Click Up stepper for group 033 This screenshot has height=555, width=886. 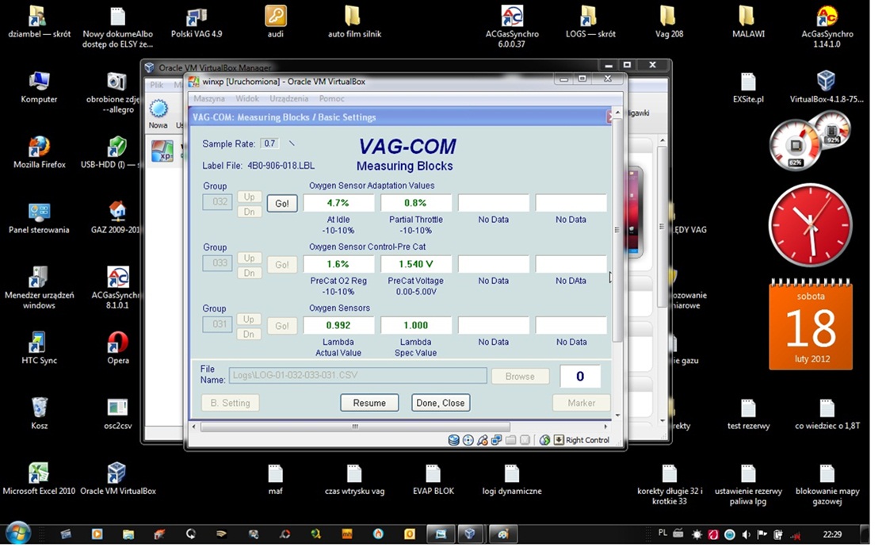click(x=249, y=258)
